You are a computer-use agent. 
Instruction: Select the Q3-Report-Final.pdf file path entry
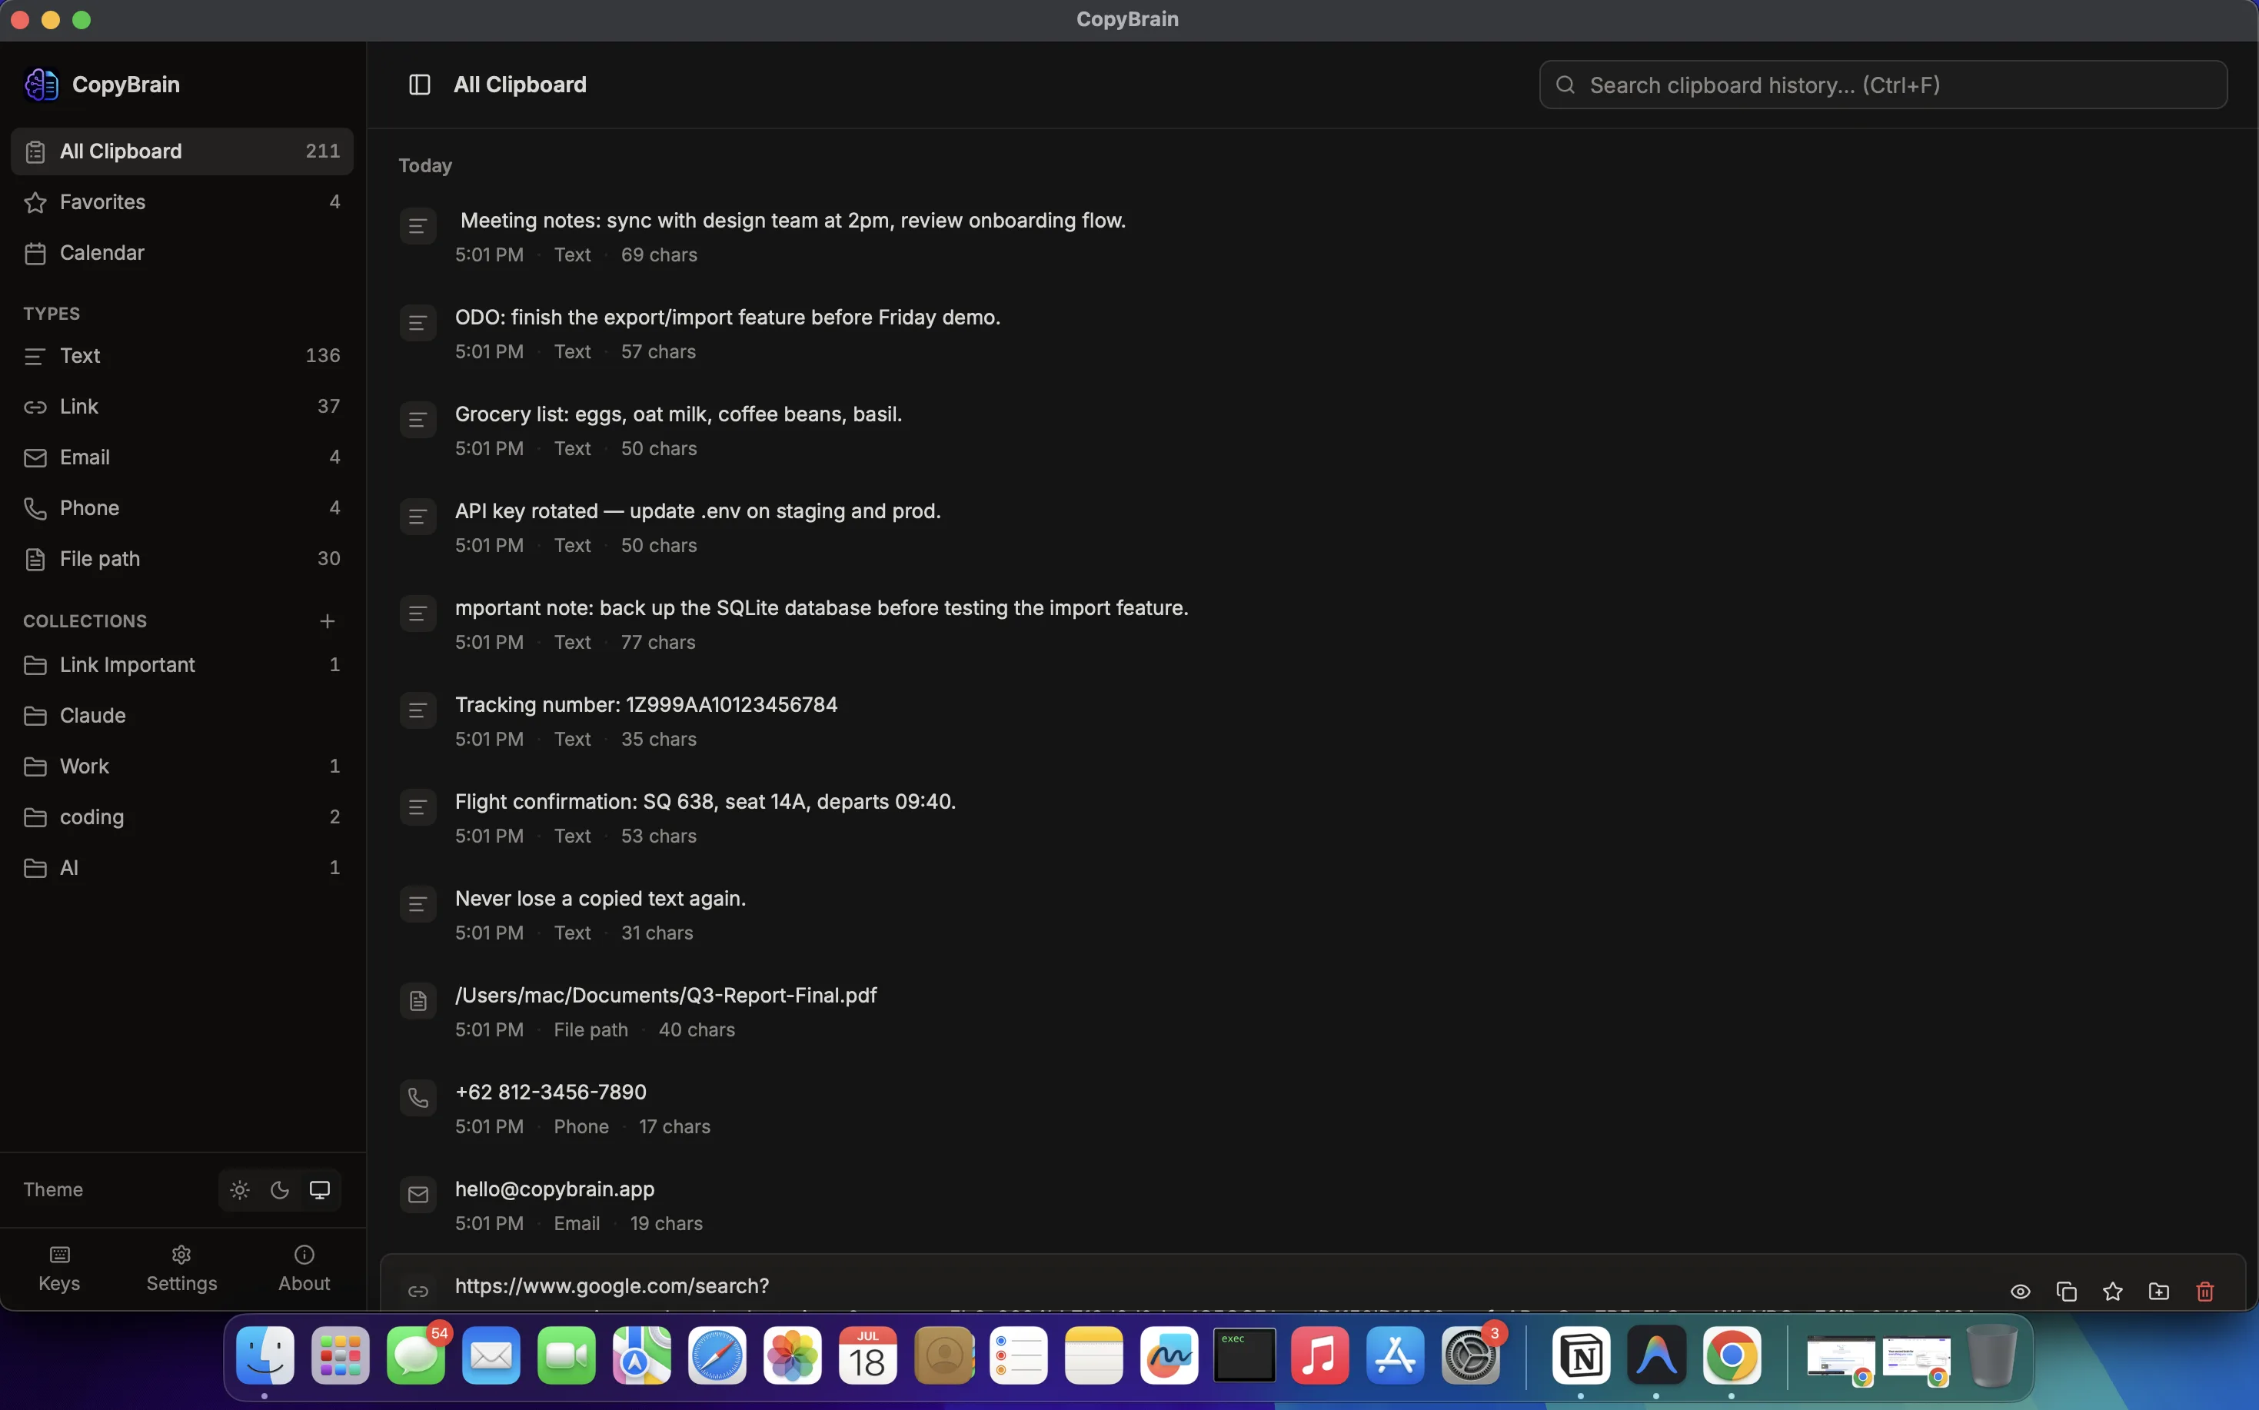coord(1312,1013)
